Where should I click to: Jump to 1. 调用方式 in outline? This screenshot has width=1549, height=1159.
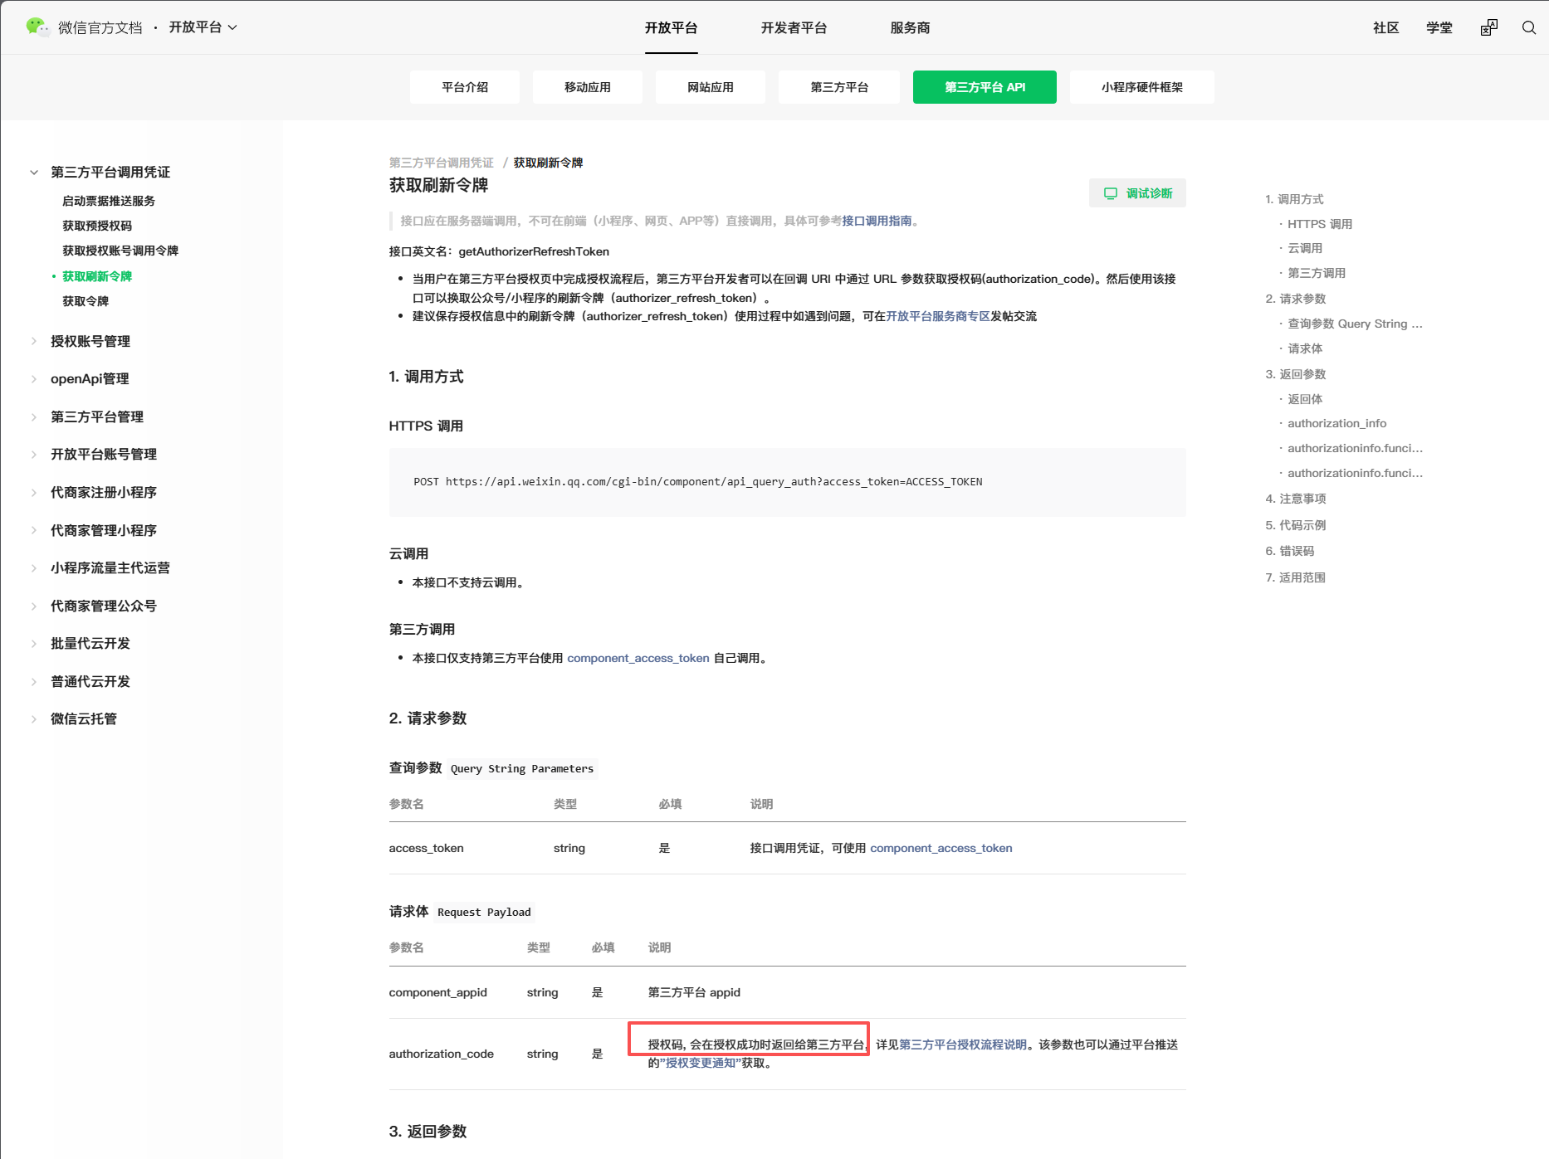point(1294,199)
